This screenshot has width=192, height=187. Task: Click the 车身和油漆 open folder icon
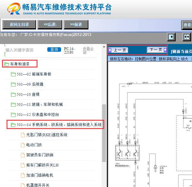[x=7, y=64]
